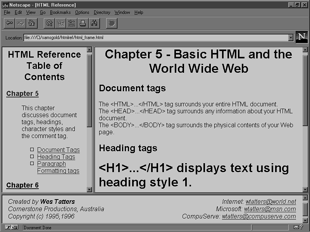Go to the Home page icon
The width and height of the screenshot is (310, 232).
(x=31, y=23)
